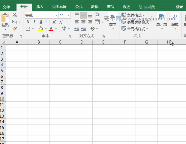Viewport: 186px width, 144px height.
Task: Open the 文件 tab
Action: [6, 7]
